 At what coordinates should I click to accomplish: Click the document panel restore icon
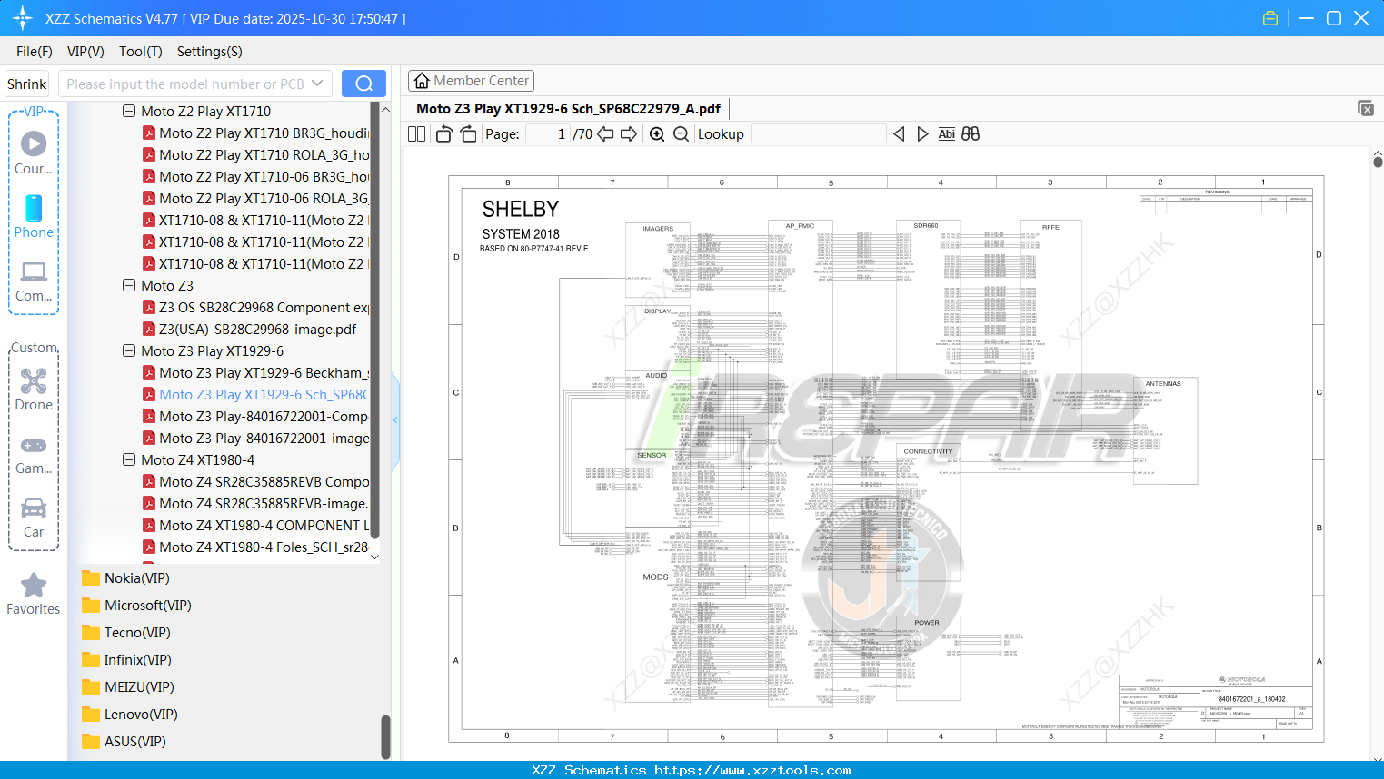(x=1366, y=108)
